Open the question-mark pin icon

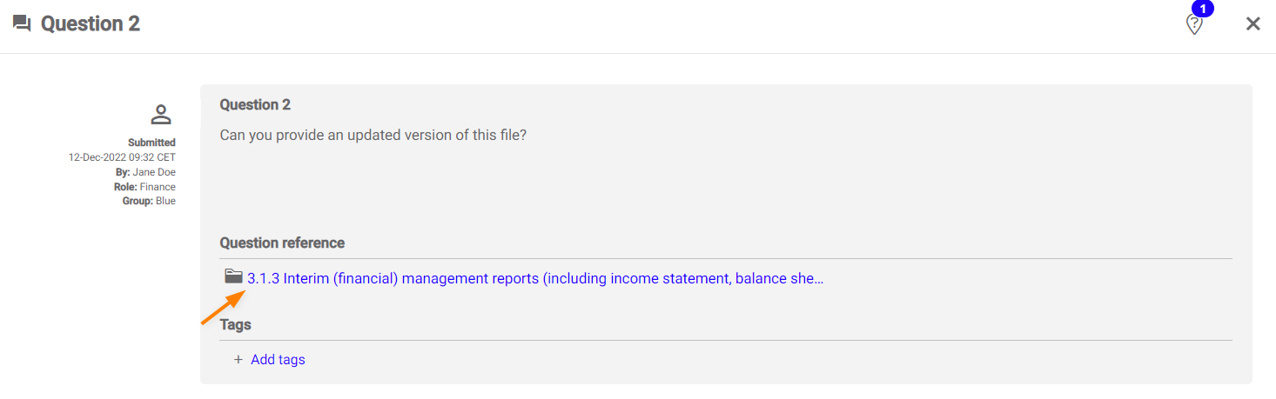(1194, 24)
